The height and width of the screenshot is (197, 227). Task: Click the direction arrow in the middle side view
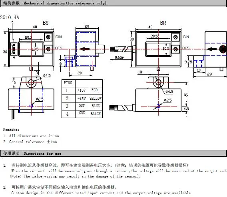pos(85,49)
